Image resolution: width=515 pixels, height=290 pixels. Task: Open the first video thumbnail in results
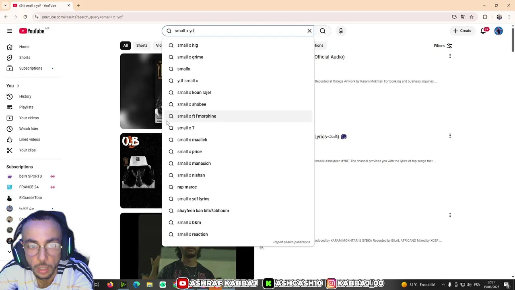(x=141, y=91)
